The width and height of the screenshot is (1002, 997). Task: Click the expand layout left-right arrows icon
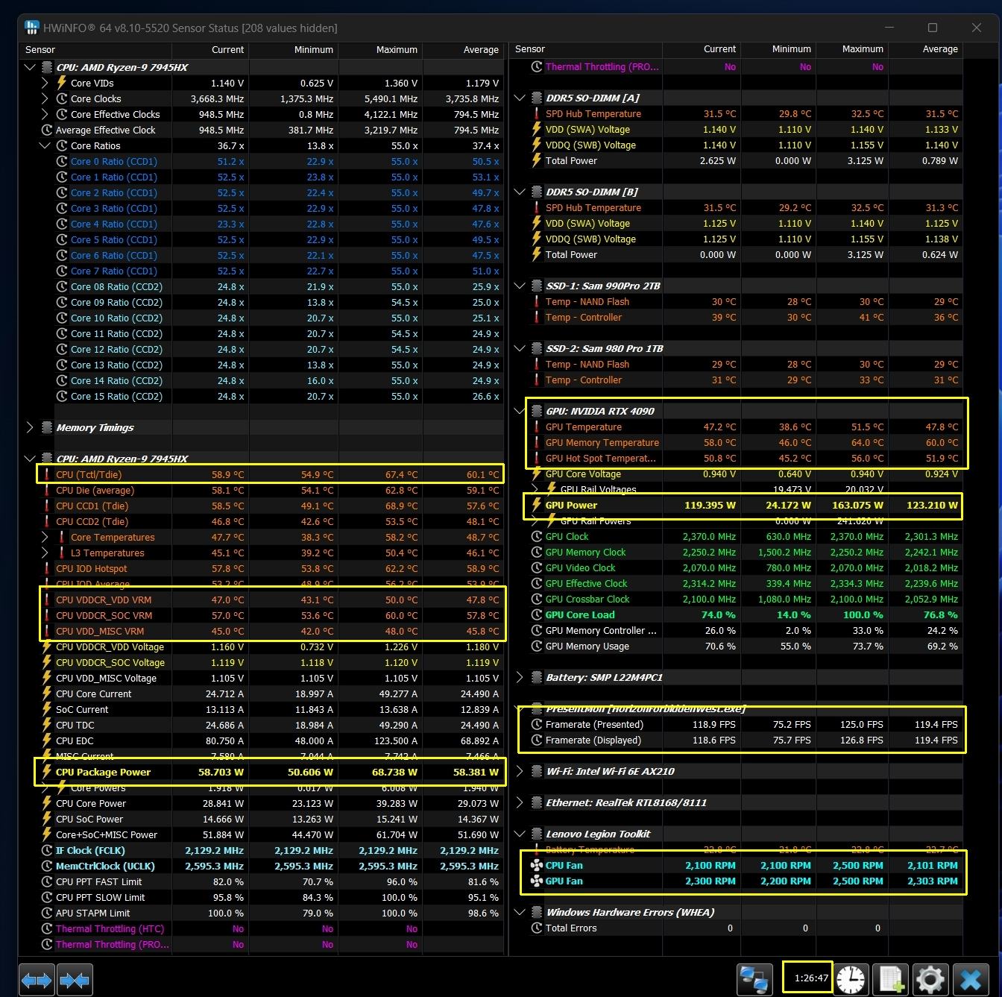[37, 979]
